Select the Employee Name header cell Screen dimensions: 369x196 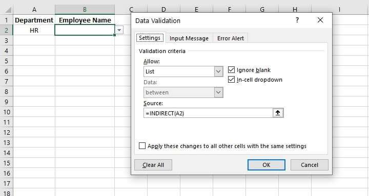[85, 20]
